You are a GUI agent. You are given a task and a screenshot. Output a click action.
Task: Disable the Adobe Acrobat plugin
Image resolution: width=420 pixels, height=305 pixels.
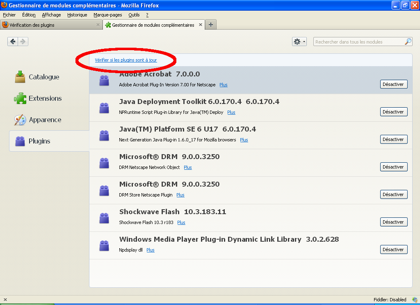click(393, 84)
